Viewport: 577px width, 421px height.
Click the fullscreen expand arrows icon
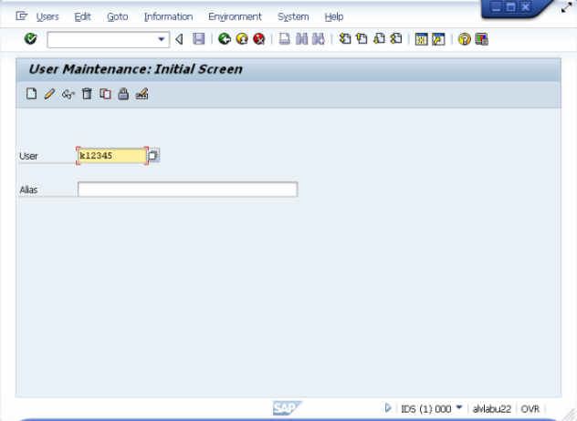(567, 7)
